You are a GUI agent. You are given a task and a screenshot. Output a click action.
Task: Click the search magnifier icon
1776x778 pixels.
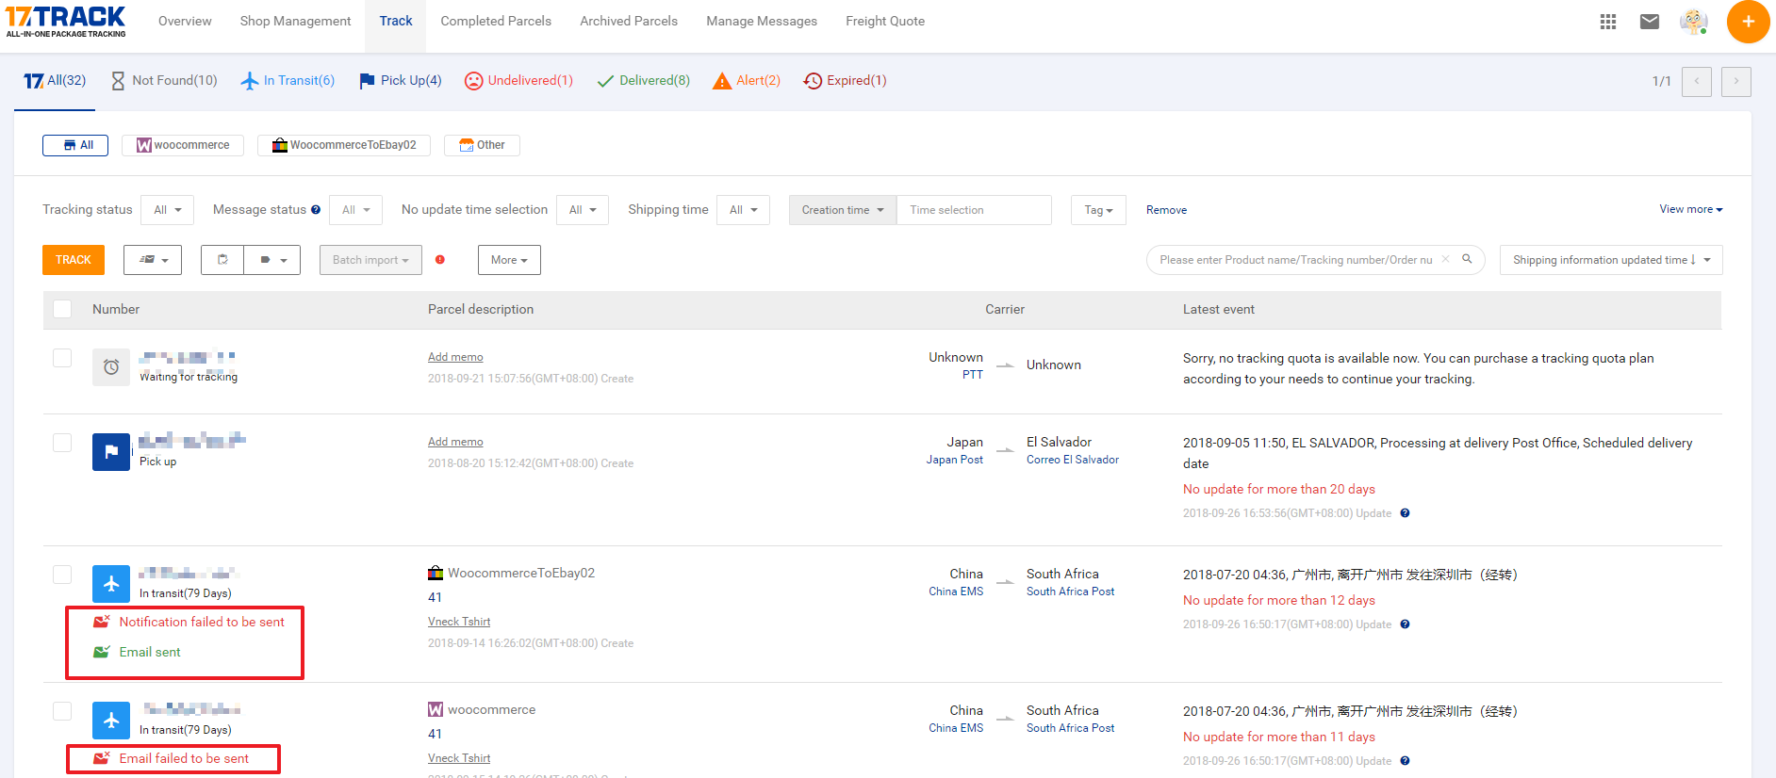click(x=1467, y=259)
